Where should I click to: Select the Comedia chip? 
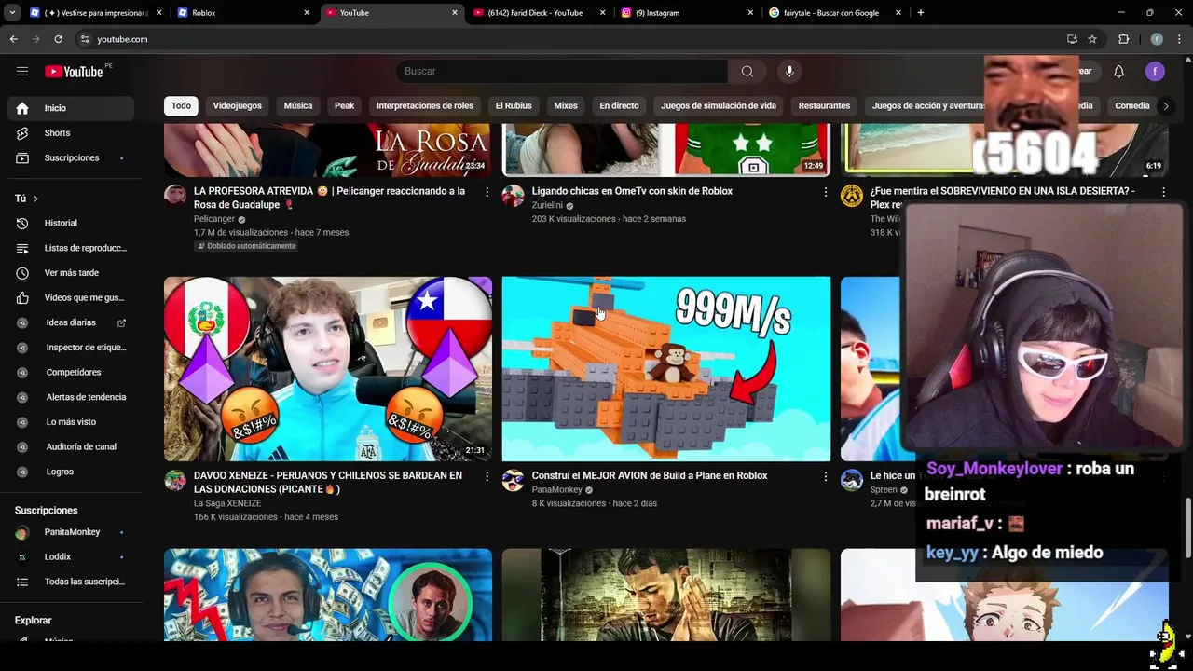point(1132,105)
